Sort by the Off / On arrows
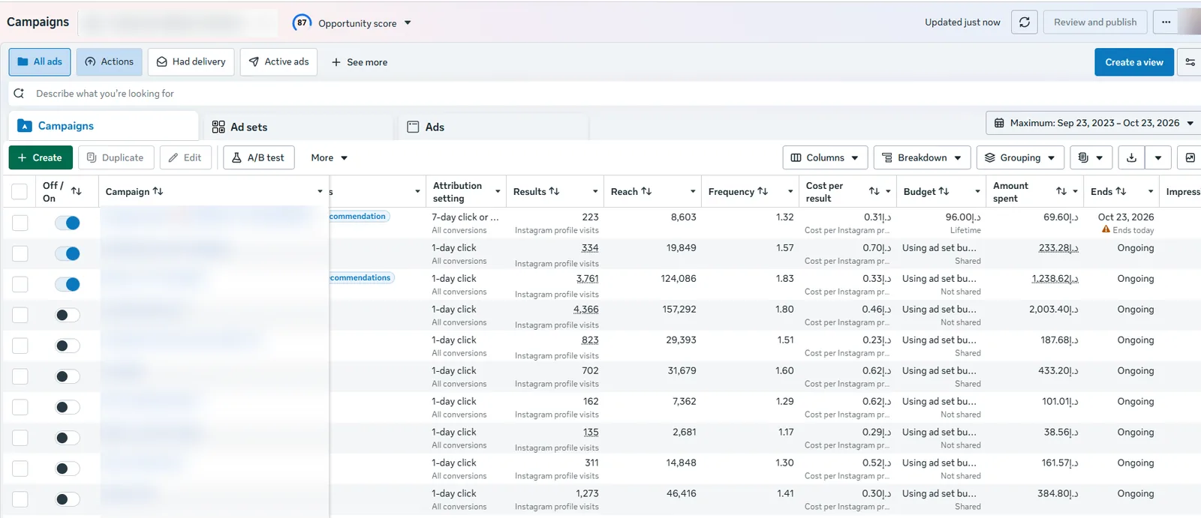Screen dimensions: 1201x518 (76, 191)
